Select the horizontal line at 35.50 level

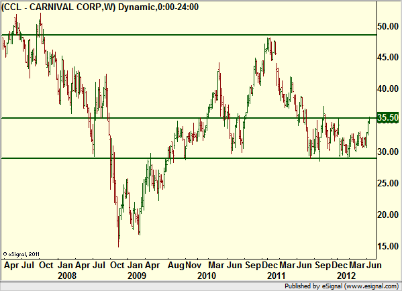[x=189, y=118]
